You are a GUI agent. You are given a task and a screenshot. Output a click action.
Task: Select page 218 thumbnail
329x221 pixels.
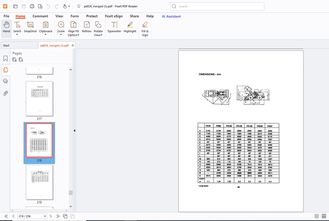point(39,140)
